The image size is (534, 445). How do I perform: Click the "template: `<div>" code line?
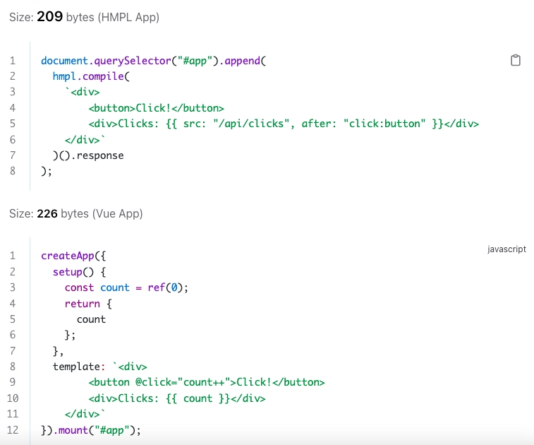99,367
